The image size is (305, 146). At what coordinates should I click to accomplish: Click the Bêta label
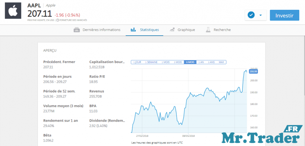click(x=47, y=135)
